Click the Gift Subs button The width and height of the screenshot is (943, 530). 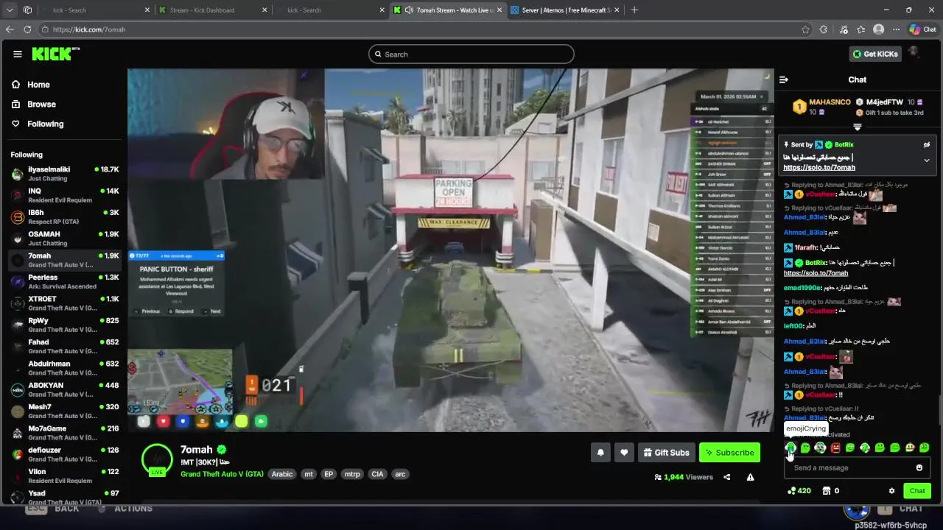[x=666, y=453]
